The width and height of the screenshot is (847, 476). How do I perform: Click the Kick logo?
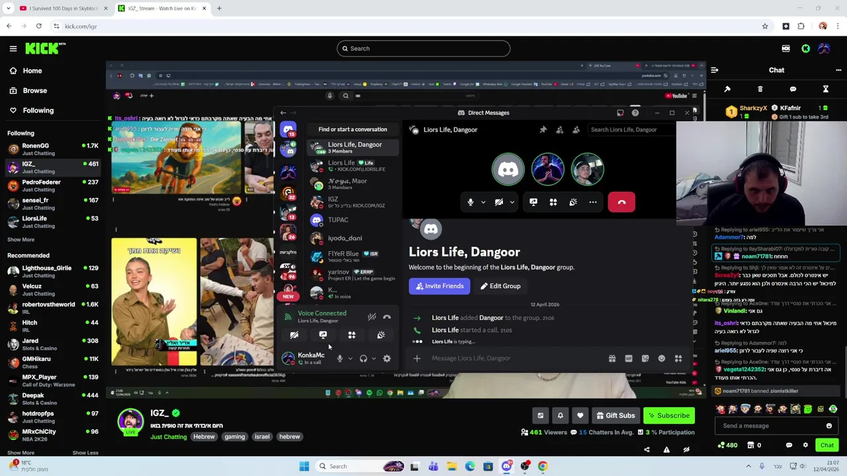click(46, 48)
